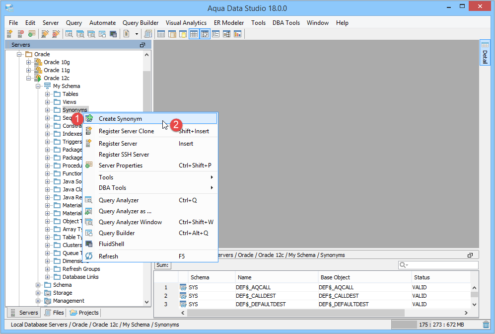Click the new document toolbar icon
The width and height of the screenshot is (495, 334).
pyautogui.click(x=127, y=34)
